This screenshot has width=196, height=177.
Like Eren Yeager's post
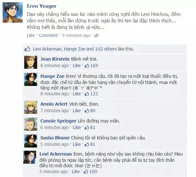(x=31, y=35)
